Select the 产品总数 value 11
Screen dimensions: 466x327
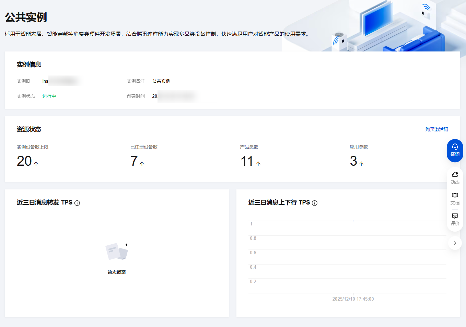click(x=247, y=161)
